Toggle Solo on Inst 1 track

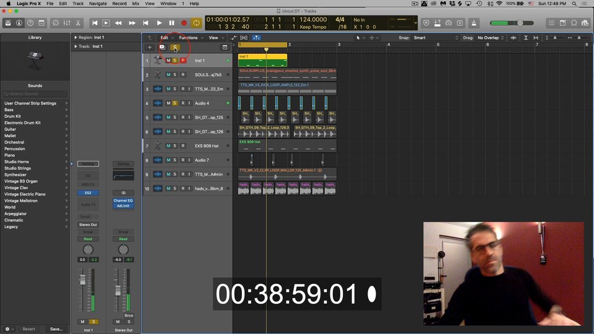click(174, 61)
